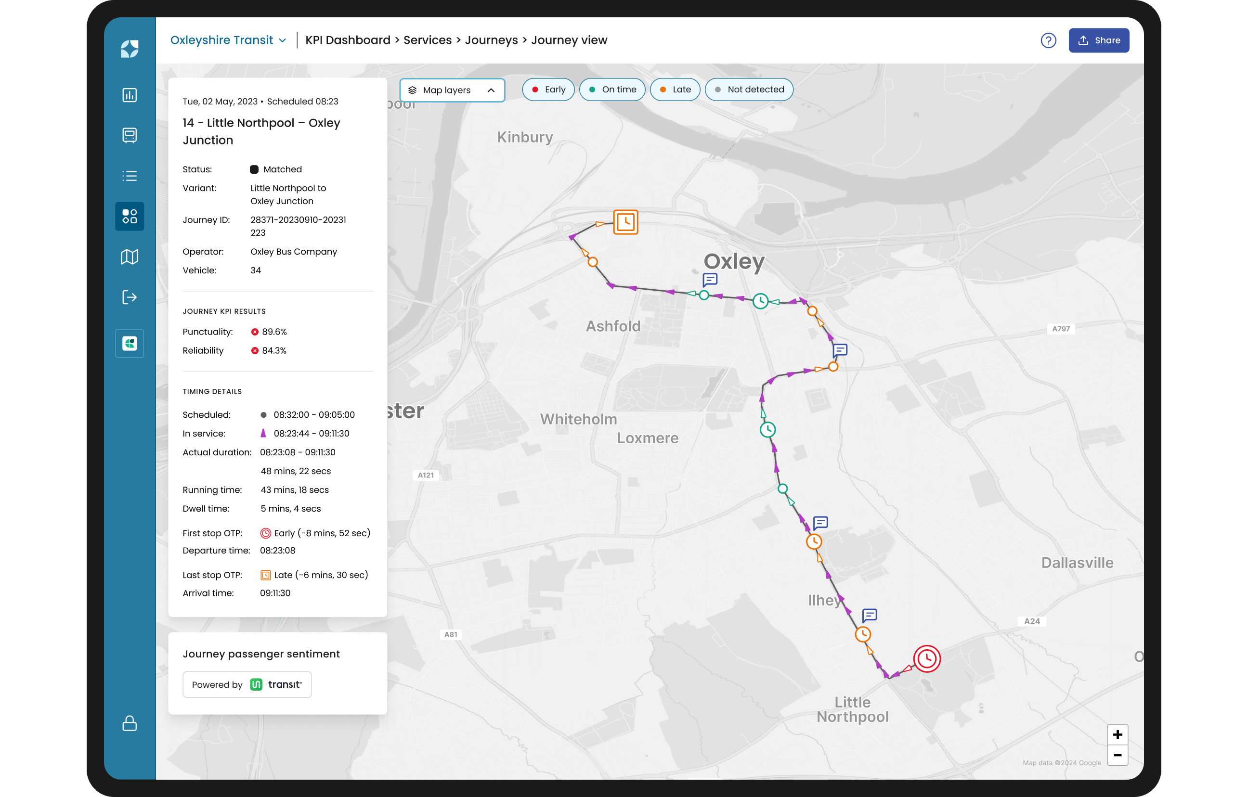Image resolution: width=1248 pixels, height=797 pixels.
Task: Go to KPI Dashboard breadcrumb
Action: tap(348, 40)
